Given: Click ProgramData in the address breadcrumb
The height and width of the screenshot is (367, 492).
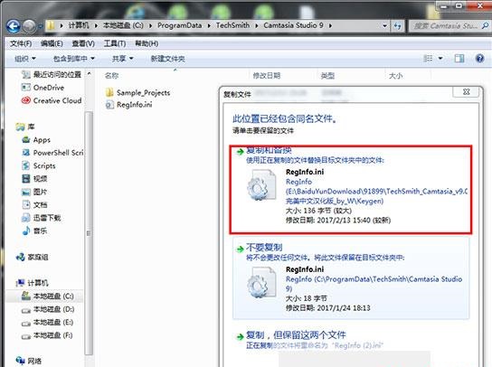Looking at the screenshot, I should click(179, 25).
